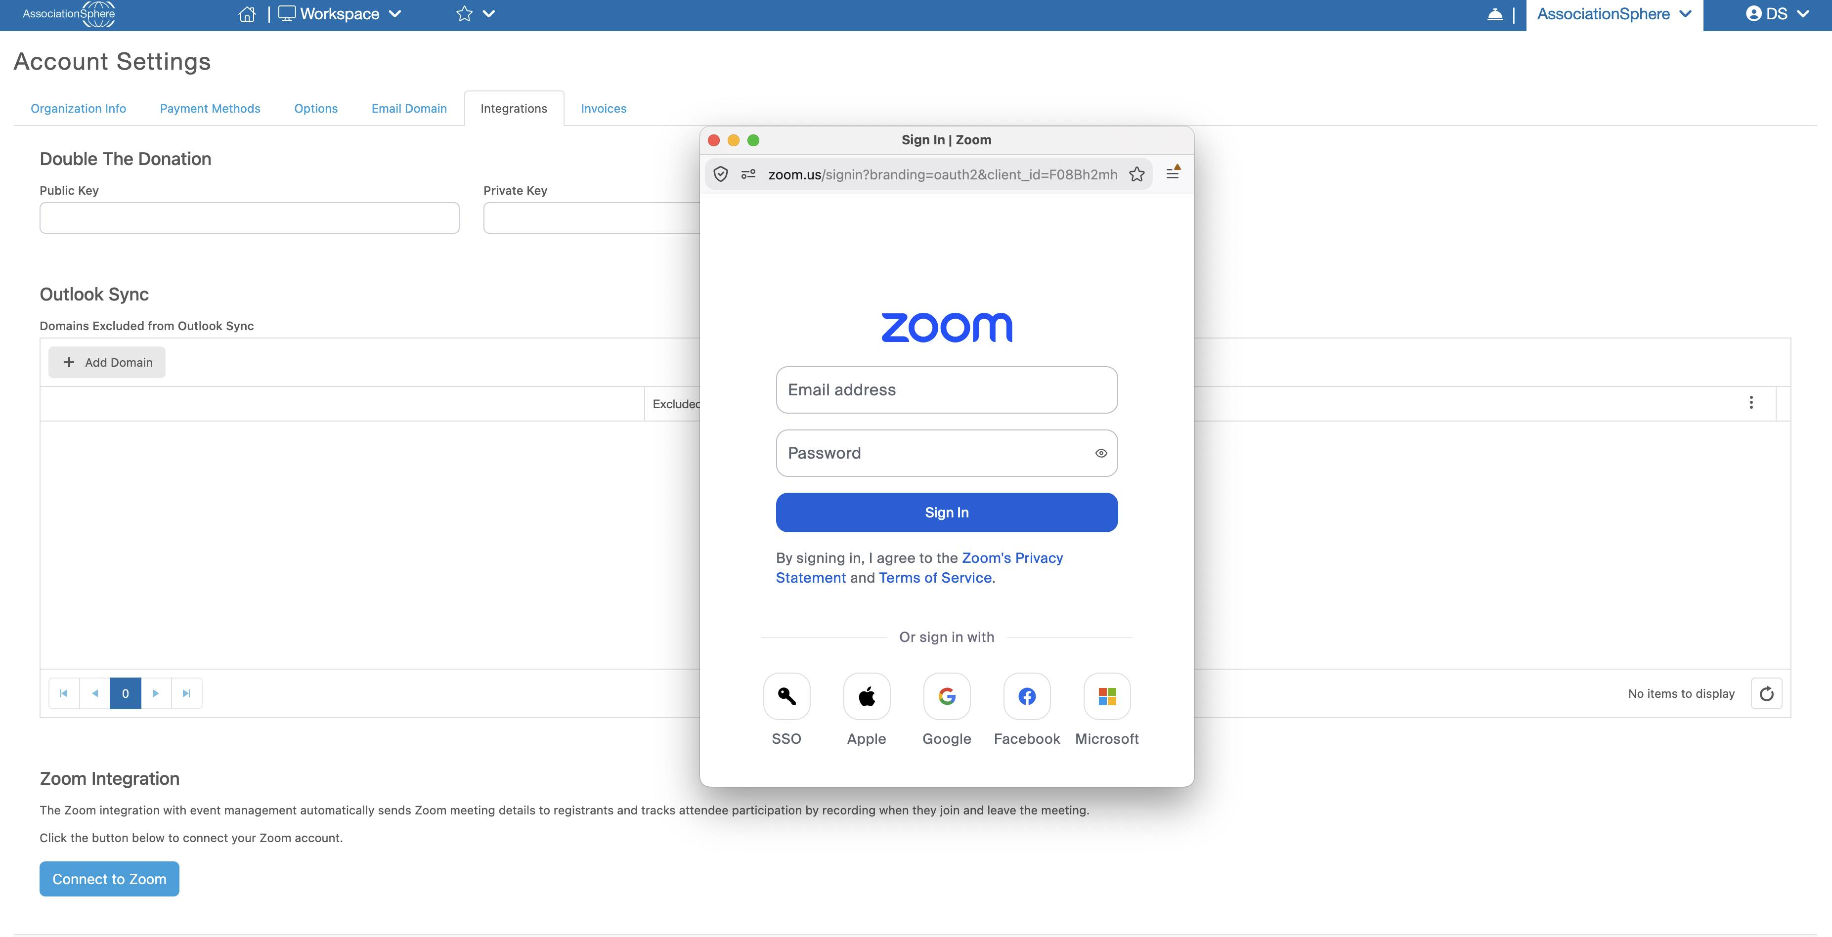Open site permissions icon in Zoom popup
This screenshot has height=937, width=1832.
[x=748, y=174]
